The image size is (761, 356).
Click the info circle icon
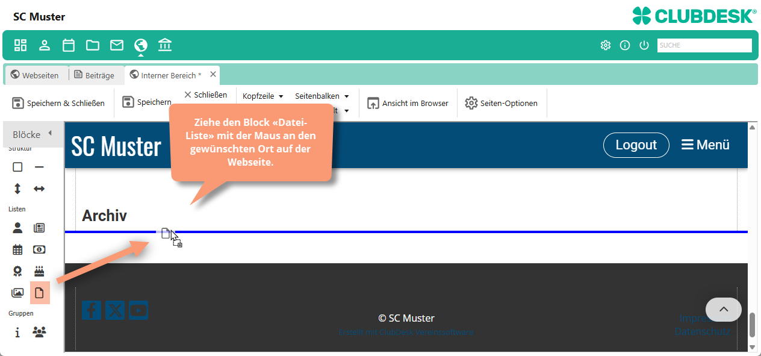pos(625,45)
